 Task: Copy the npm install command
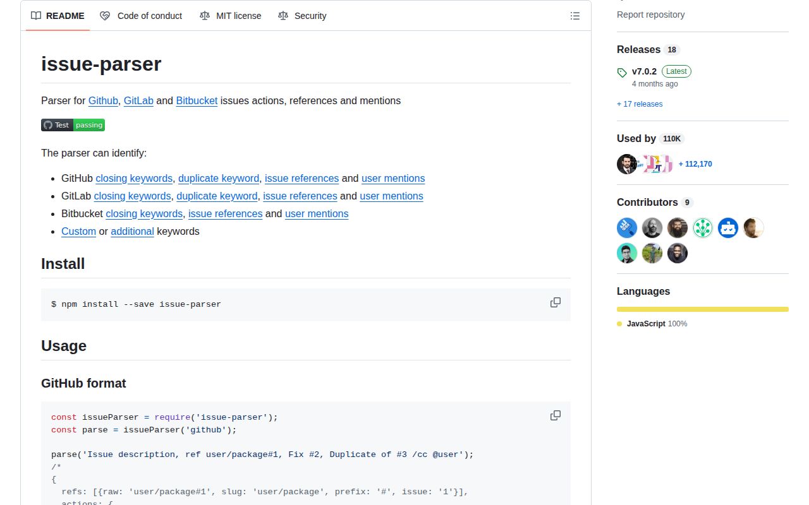[x=556, y=303]
